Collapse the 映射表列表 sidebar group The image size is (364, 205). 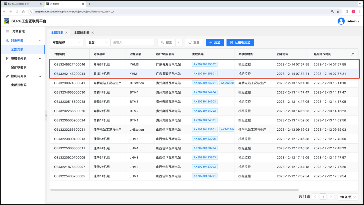(40, 58)
